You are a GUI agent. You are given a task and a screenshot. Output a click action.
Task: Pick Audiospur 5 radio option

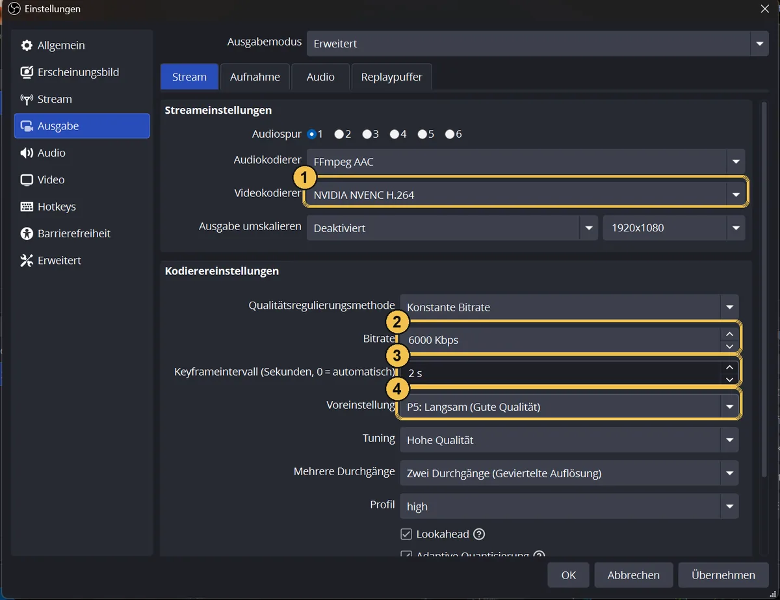tap(422, 134)
